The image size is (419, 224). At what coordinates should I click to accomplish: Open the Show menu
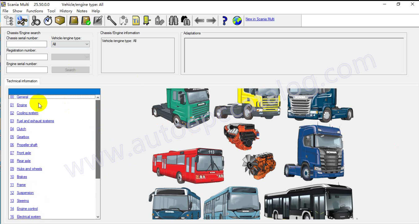click(x=17, y=11)
